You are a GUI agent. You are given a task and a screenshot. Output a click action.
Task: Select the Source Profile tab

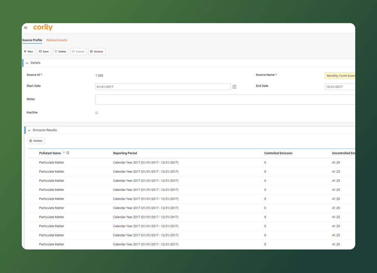[x=32, y=40]
